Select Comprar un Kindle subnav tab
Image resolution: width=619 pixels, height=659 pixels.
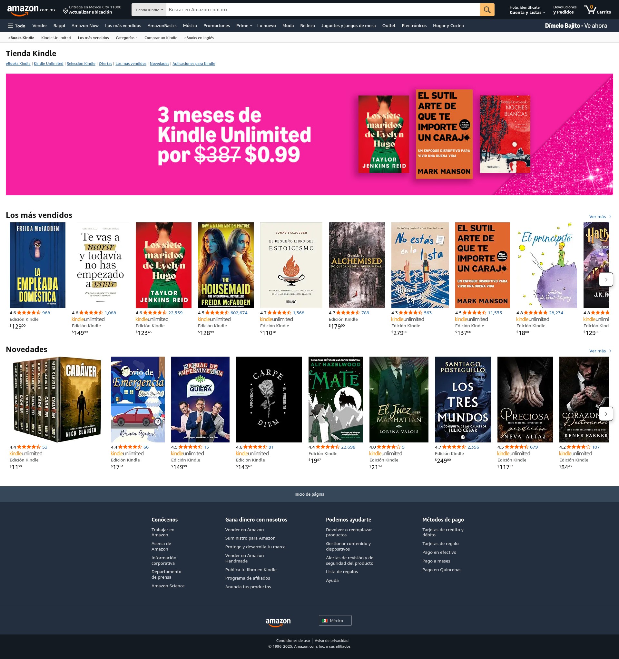click(x=161, y=38)
